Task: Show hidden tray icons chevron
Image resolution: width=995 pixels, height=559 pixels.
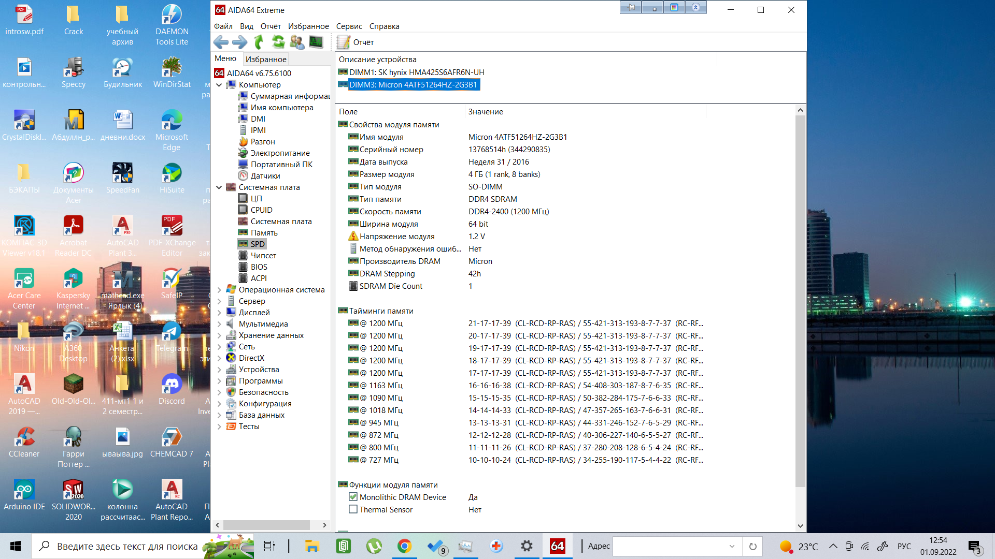Action: (833, 546)
